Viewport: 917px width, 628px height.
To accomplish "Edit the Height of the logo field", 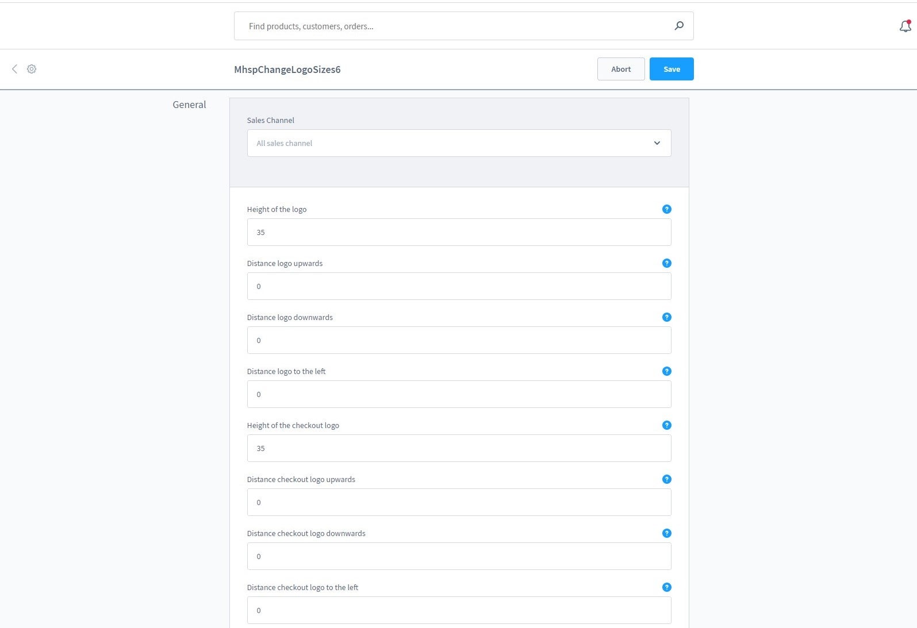I will pos(459,232).
